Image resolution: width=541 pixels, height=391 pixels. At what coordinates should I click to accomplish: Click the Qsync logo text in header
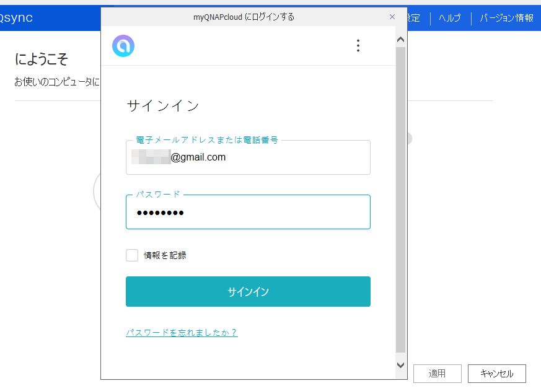coord(16,17)
